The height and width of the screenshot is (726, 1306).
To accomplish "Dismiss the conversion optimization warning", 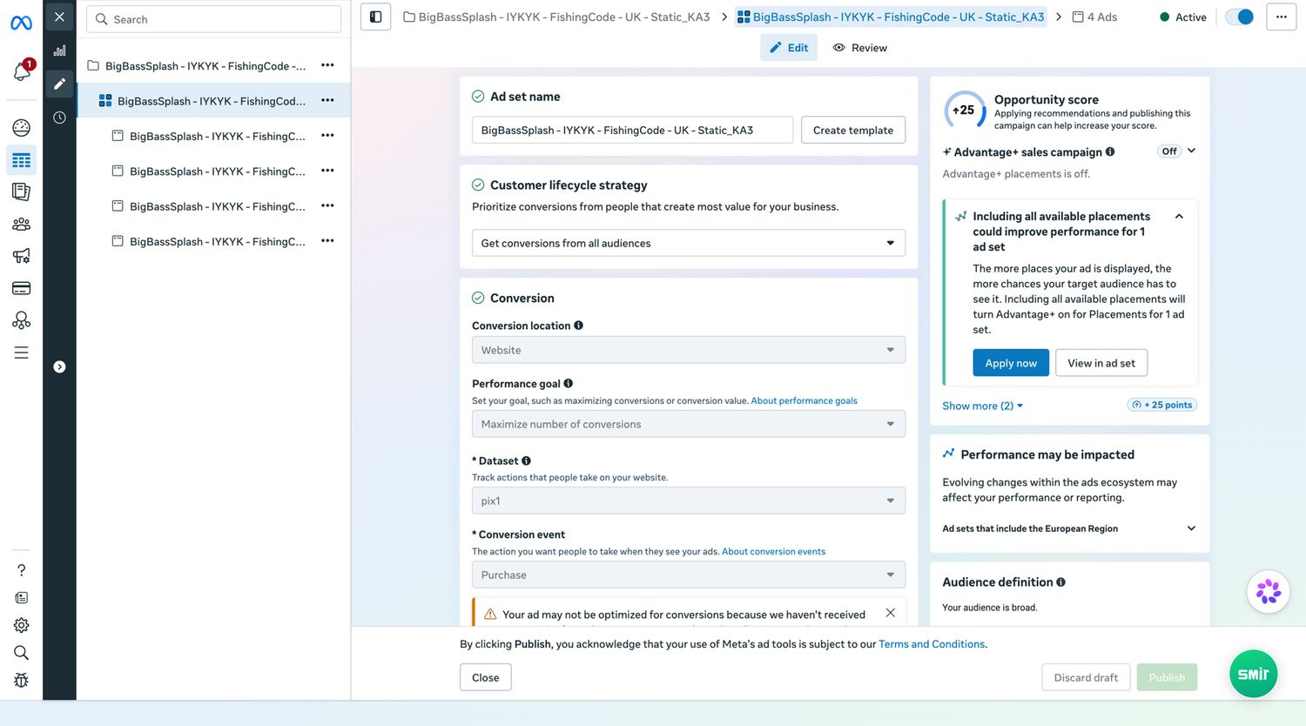I will click(890, 613).
